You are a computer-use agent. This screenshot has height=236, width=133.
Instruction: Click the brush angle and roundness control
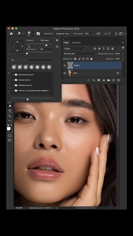coord(17,46)
